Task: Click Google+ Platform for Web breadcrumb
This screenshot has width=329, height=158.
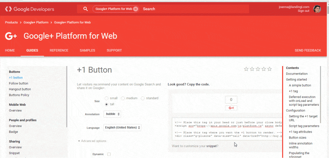Action: tap(73, 22)
